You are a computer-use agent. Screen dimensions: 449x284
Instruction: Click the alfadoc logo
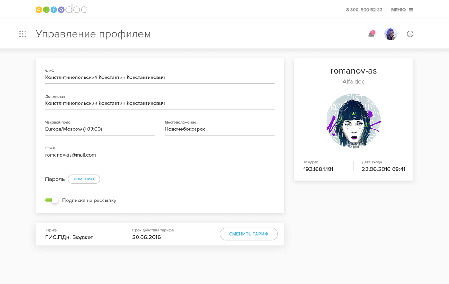61,9
